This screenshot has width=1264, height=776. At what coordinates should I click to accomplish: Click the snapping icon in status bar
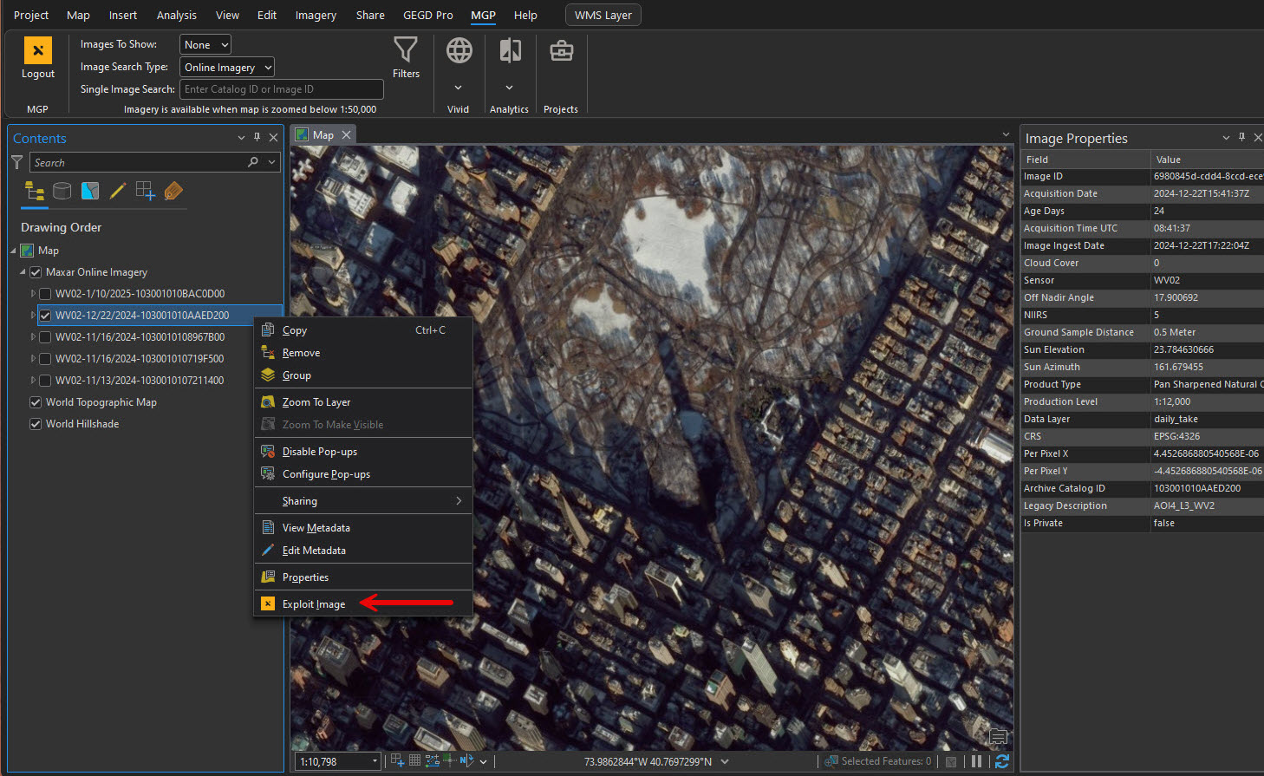point(397,760)
